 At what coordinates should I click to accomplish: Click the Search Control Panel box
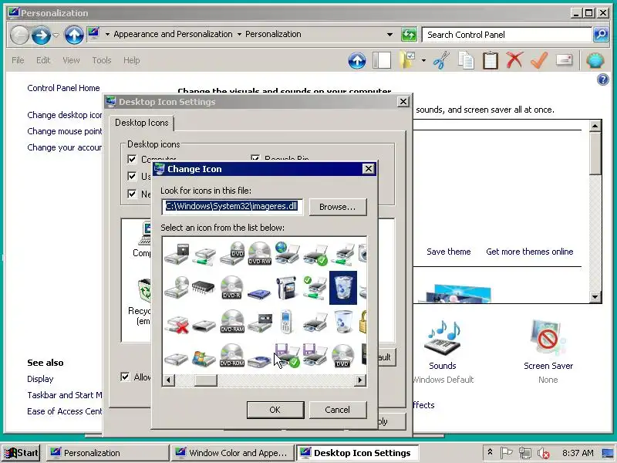coord(507,35)
